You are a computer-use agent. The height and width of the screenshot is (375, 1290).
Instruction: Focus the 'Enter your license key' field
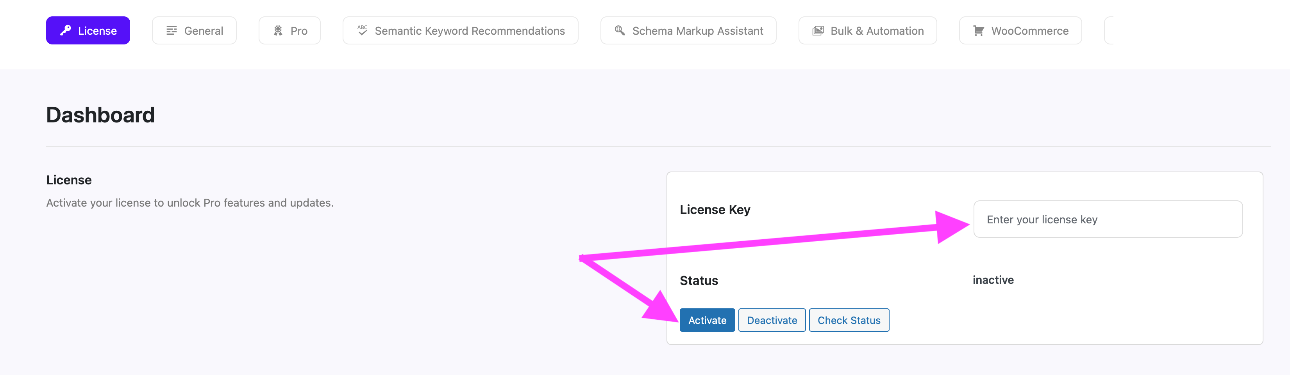(x=1108, y=219)
